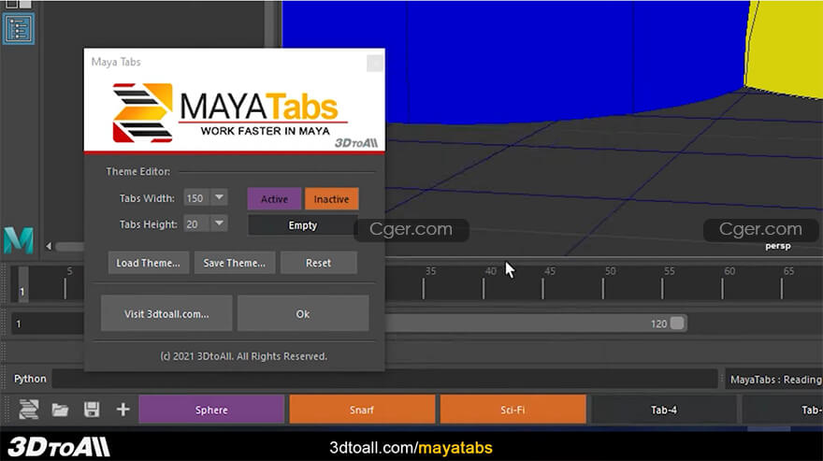Image resolution: width=823 pixels, height=461 pixels.
Task: Visit 3dtoall.com via the button
Action: point(166,313)
